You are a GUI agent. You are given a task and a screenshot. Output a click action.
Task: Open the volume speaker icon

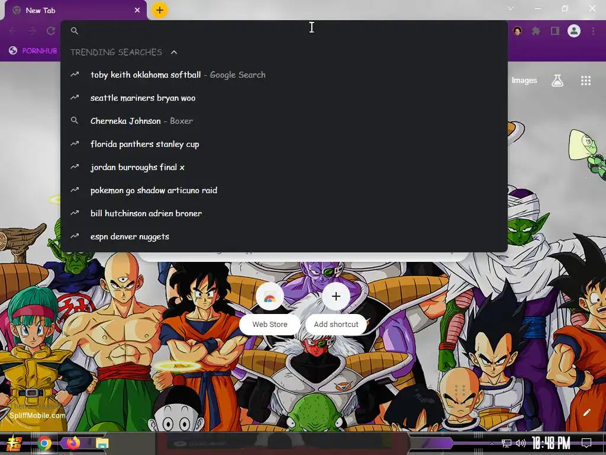tap(521, 443)
